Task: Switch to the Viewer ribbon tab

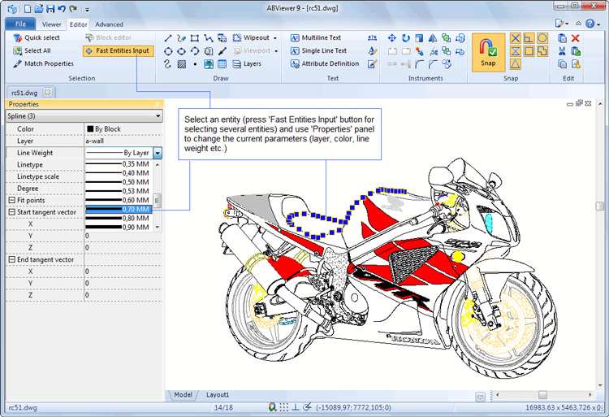Action: (x=51, y=24)
